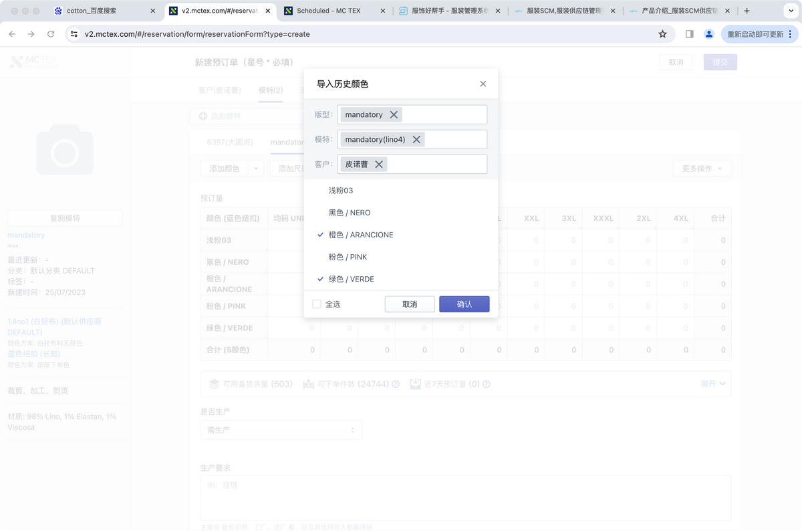Deselect the 橙色 / ARANCIONE color option
Image resolution: width=802 pixels, height=531 pixels.
click(401, 235)
